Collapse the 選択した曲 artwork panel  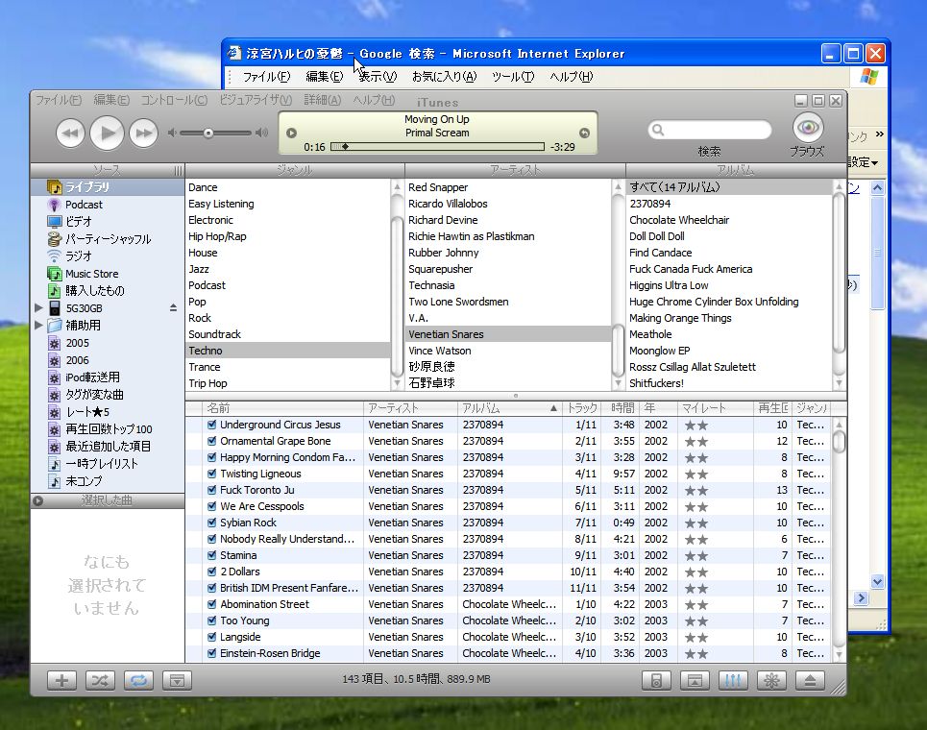(38, 500)
